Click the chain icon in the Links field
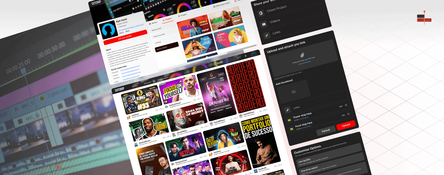The width and height of the screenshot is (444, 175). click(x=287, y=110)
